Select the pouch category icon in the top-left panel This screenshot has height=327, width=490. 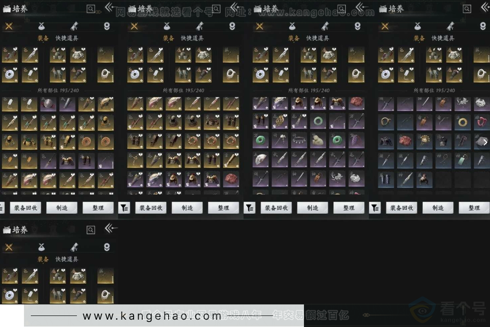pos(41,26)
